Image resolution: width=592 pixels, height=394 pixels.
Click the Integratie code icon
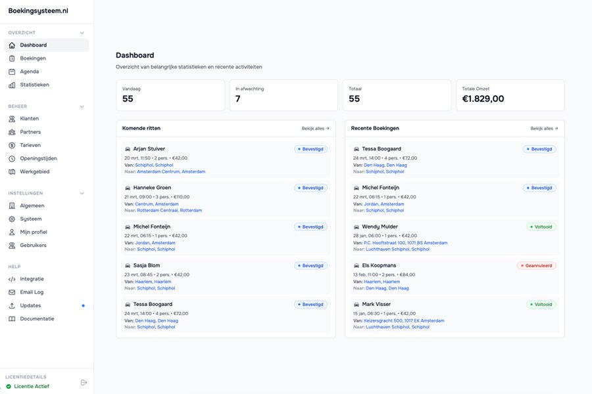click(x=12, y=278)
